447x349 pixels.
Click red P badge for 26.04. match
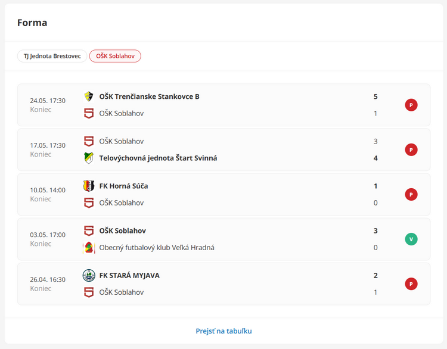411,284
